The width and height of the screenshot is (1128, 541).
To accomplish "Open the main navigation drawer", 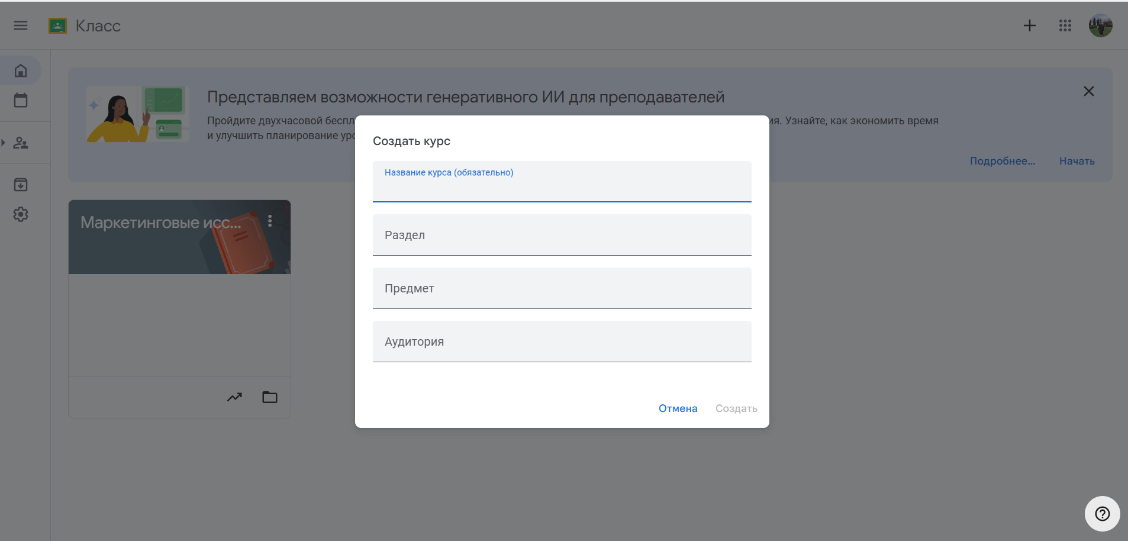I will [21, 25].
